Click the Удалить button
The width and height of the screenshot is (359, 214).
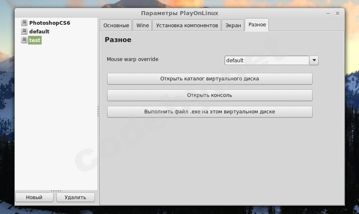coord(75,197)
